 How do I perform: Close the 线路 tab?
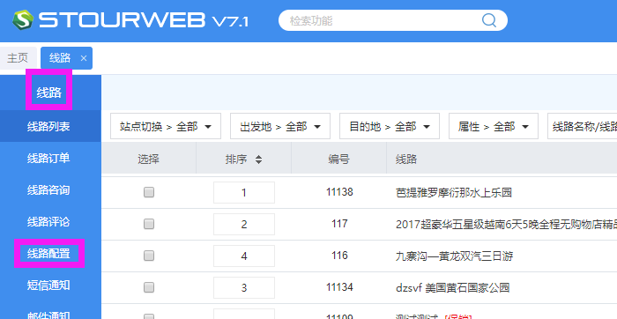84,58
